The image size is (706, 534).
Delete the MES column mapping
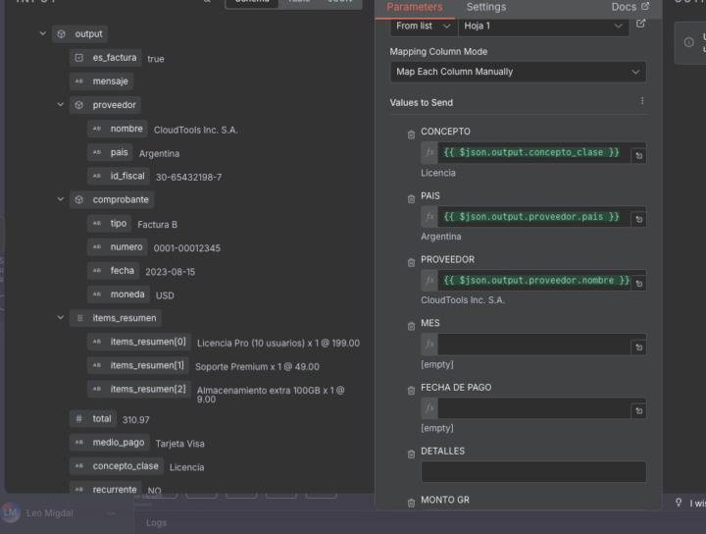pos(411,326)
